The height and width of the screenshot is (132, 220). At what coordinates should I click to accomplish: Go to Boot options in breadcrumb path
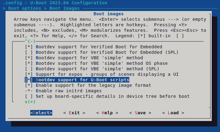[x=25, y=8]
